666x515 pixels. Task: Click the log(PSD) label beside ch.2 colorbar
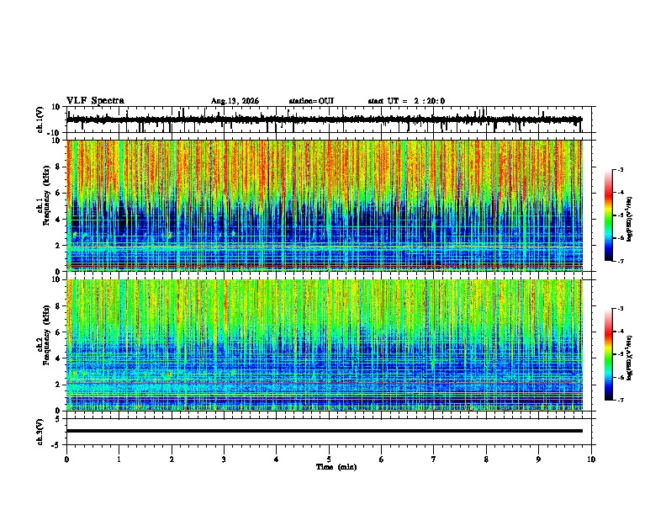coord(630,358)
